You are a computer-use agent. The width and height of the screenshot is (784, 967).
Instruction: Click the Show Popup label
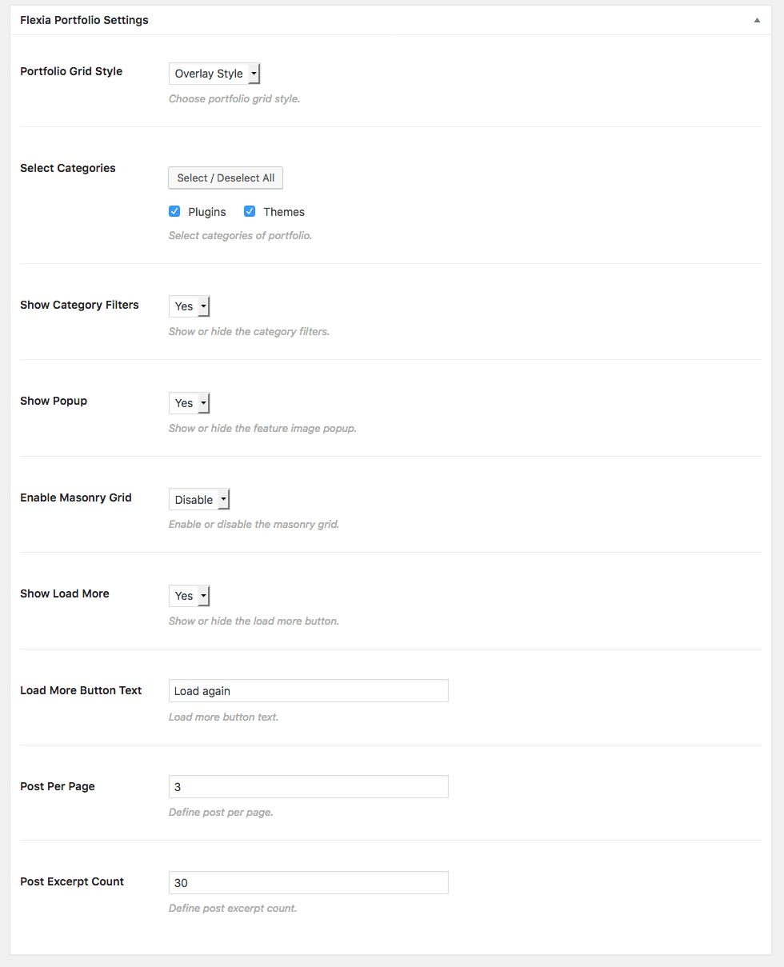pyautogui.click(x=54, y=401)
